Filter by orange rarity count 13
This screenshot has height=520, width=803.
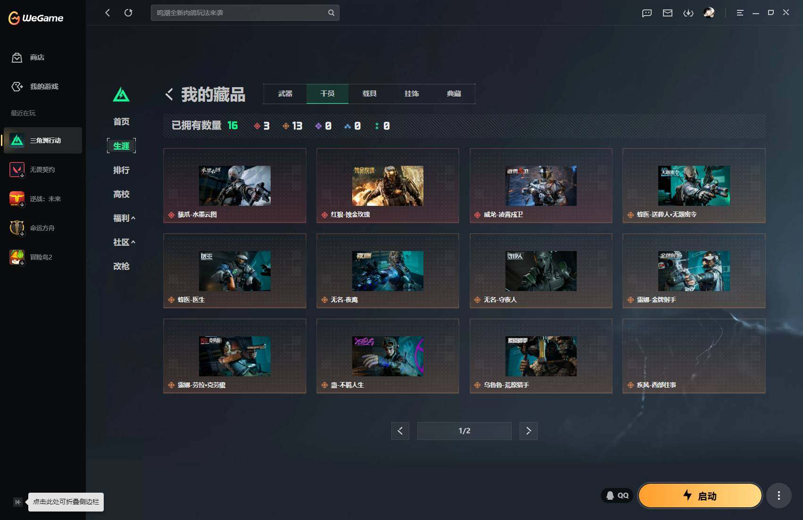point(292,126)
